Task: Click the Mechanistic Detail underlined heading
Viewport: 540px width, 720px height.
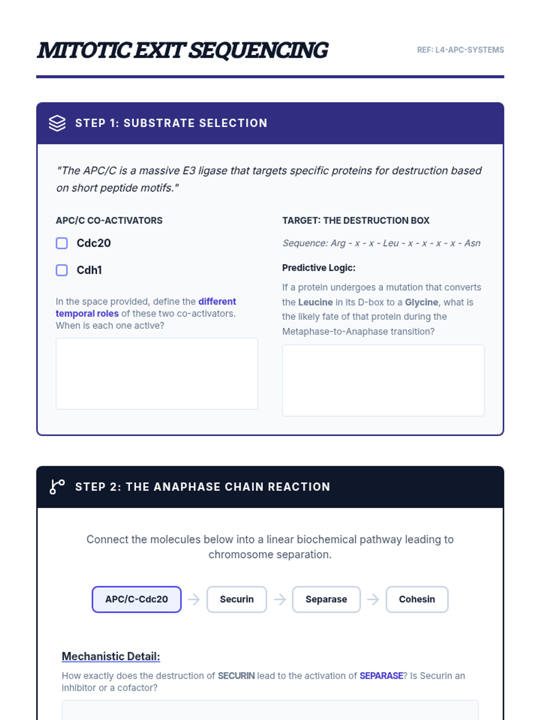Action: click(x=111, y=657)
